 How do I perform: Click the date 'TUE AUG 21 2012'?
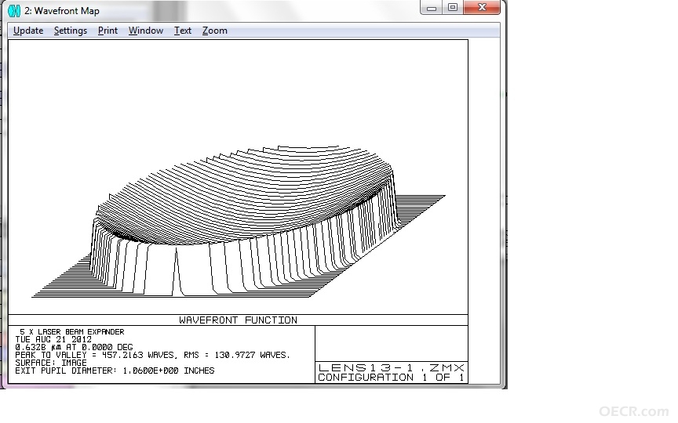[53, 340]
